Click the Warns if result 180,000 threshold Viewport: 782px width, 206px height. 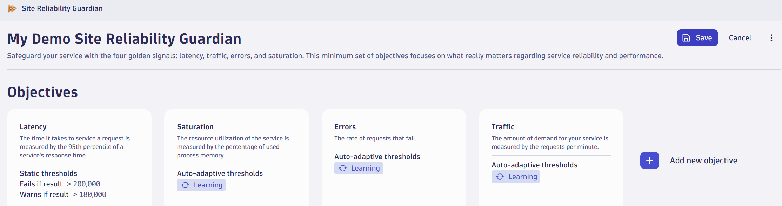(x=63, y=194)
